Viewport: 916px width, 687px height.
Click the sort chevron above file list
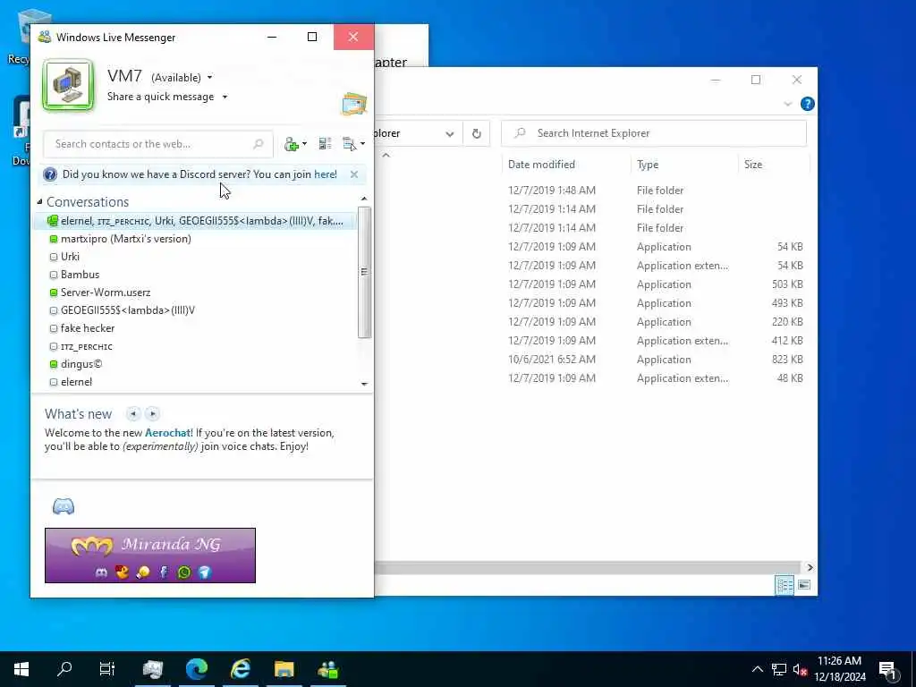[386, 155]
